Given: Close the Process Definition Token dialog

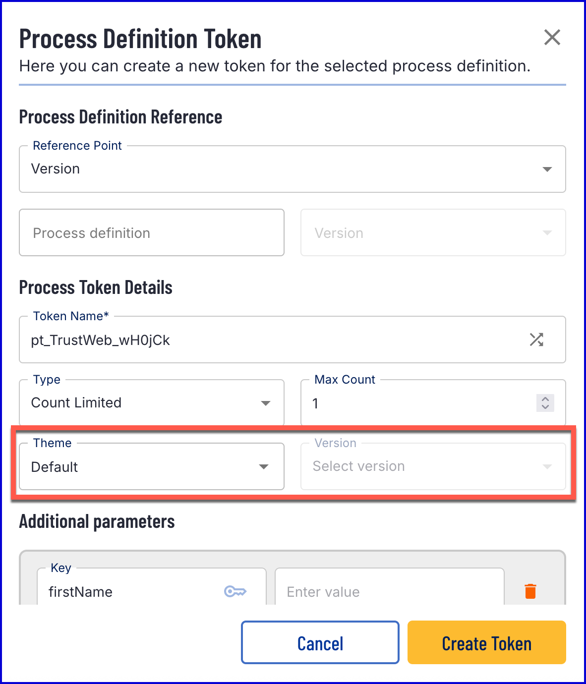Looking at the screenshot, I should [552, 37].
